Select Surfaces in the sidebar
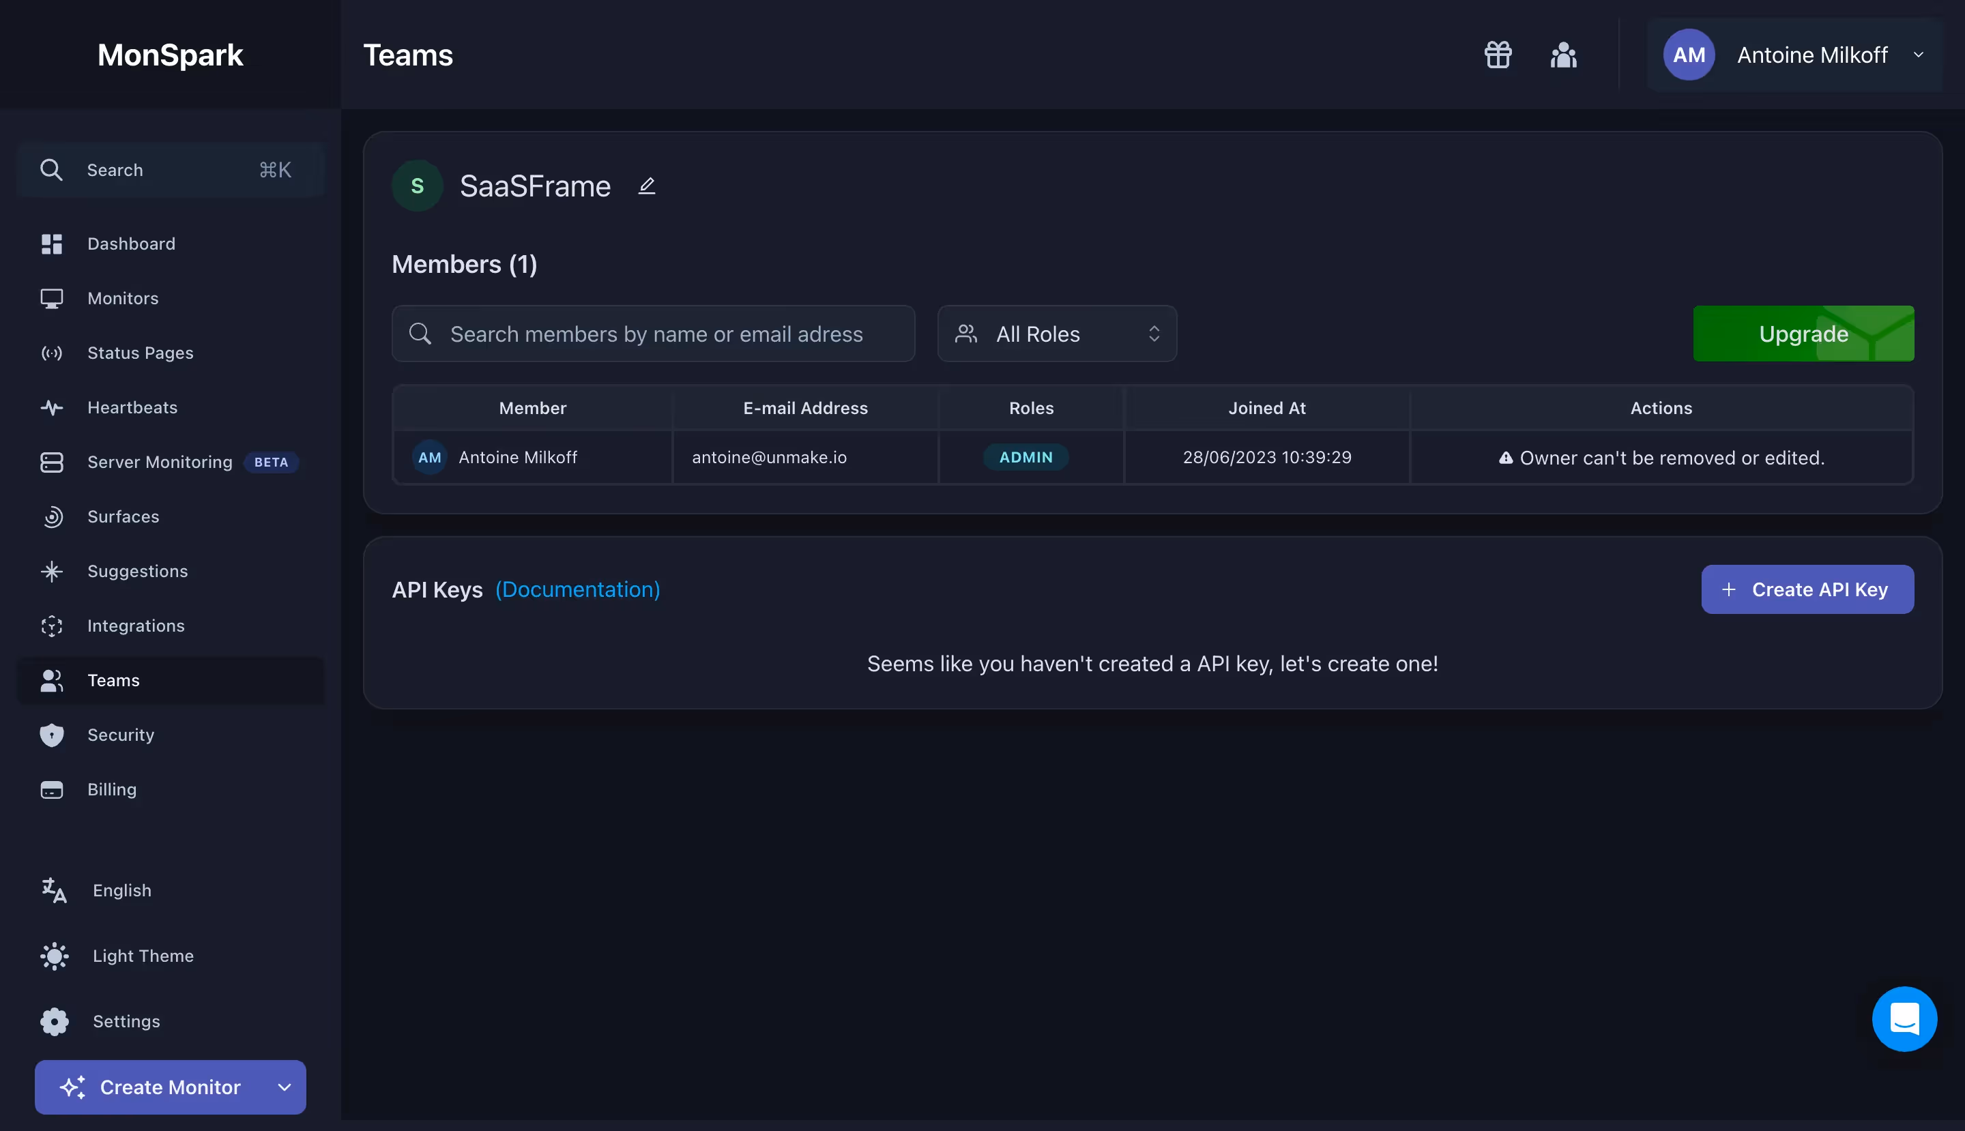Viewport: 1965px width, 1131px height. (x=122, y=516)
